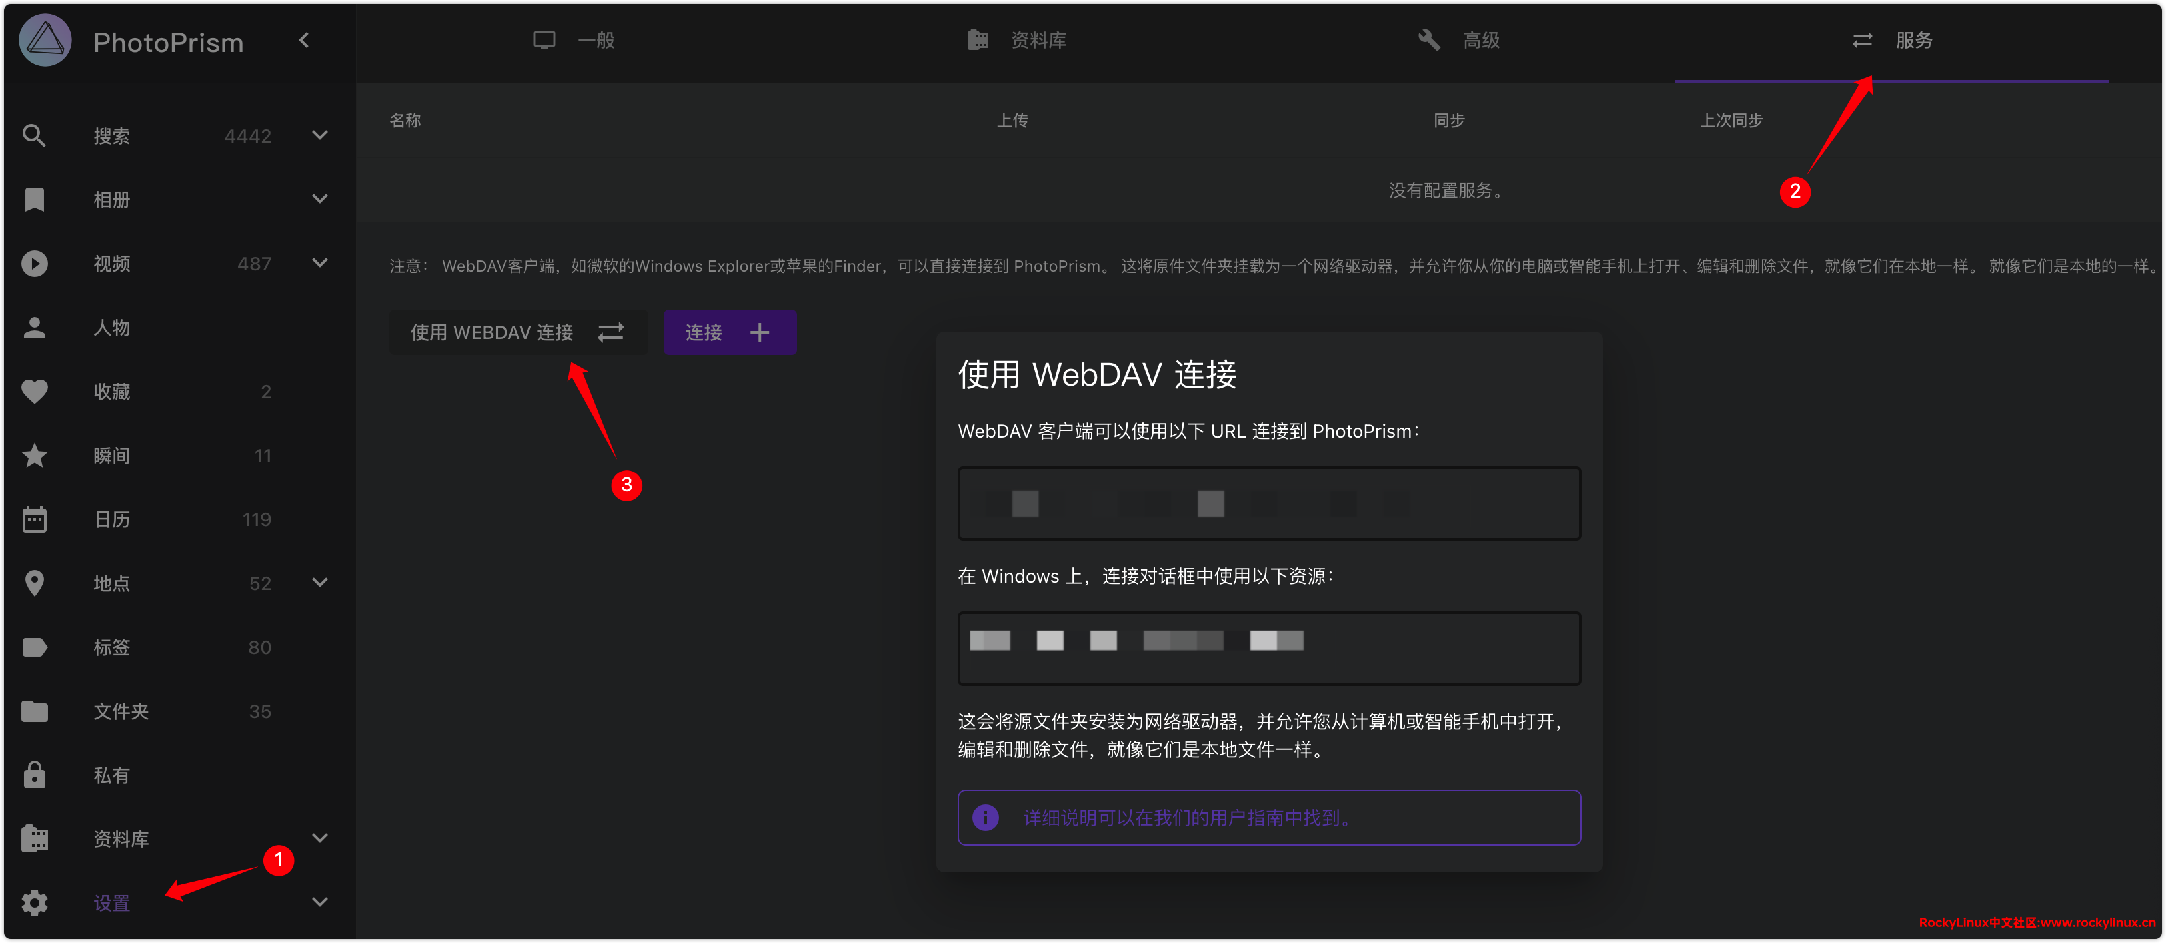Expand the 地点 submenu chevron
Viewport: 2166px width, 943px height.
coord(319,583)
